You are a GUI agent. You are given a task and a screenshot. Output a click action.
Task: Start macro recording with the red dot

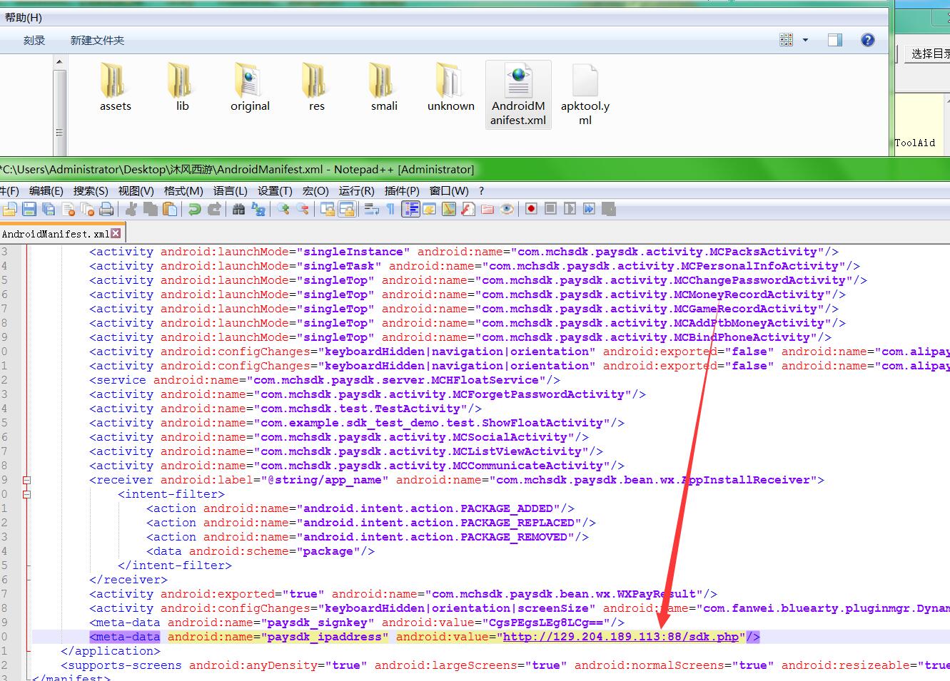pyautogui.click(x=531, y=209)
